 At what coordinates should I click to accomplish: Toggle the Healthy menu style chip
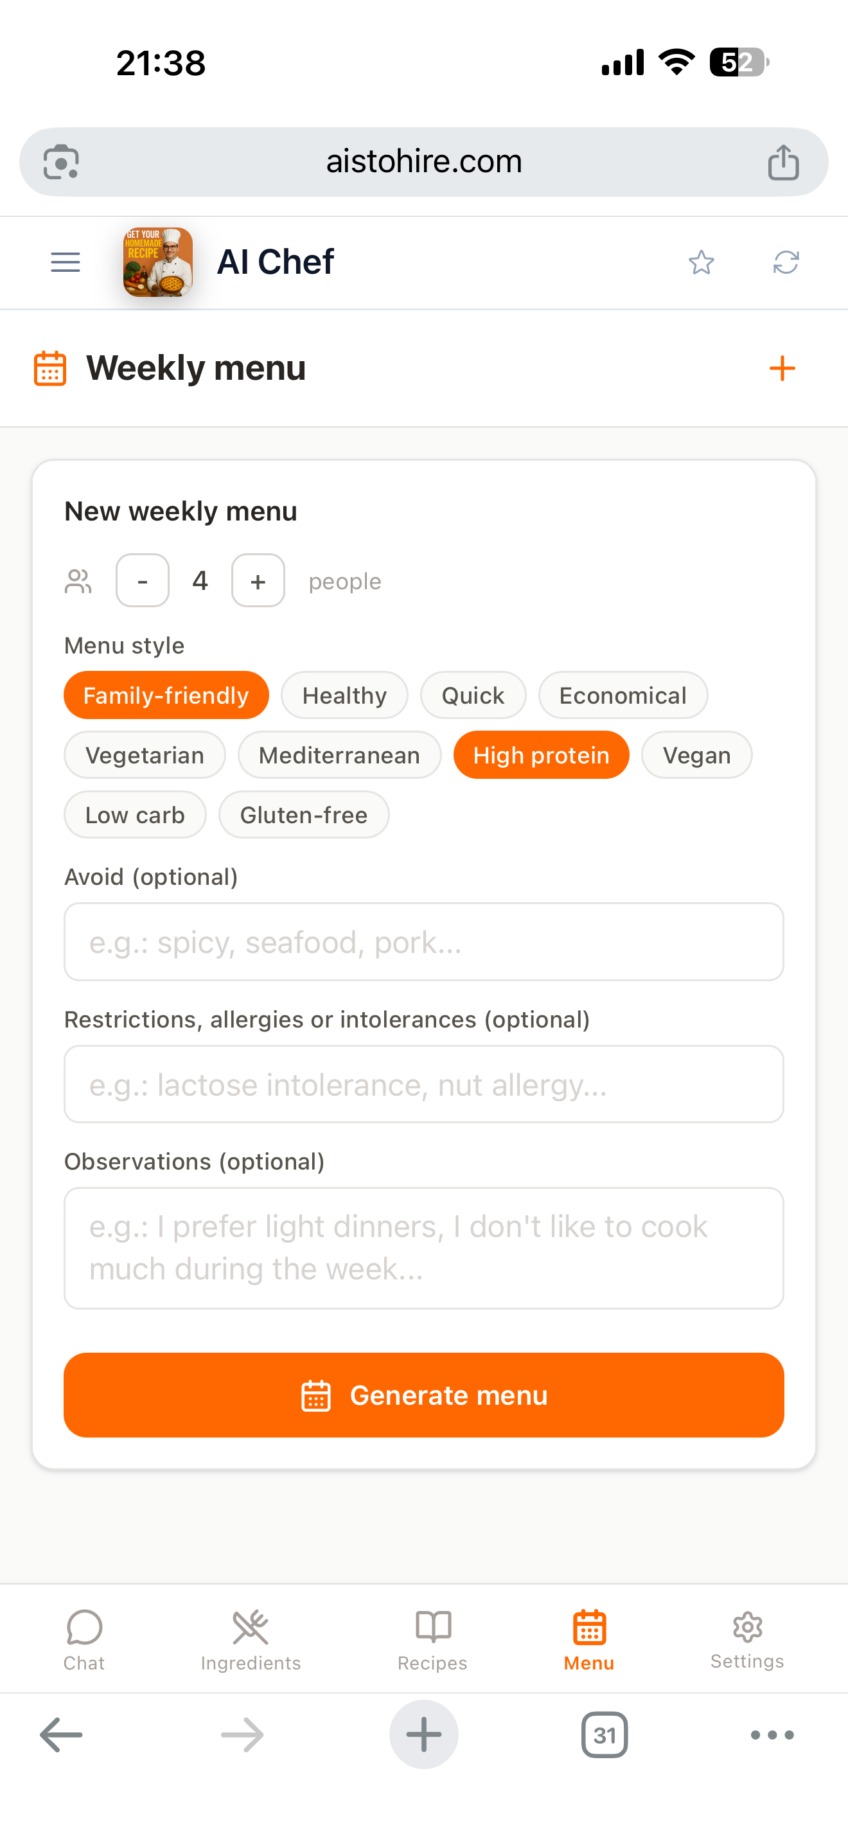pos(344,695)
